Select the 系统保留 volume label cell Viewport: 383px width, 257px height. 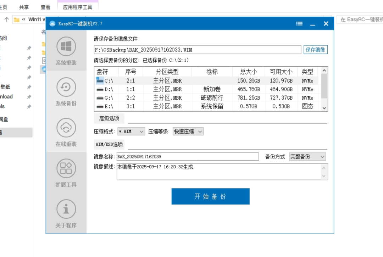(x=212, y=106)
